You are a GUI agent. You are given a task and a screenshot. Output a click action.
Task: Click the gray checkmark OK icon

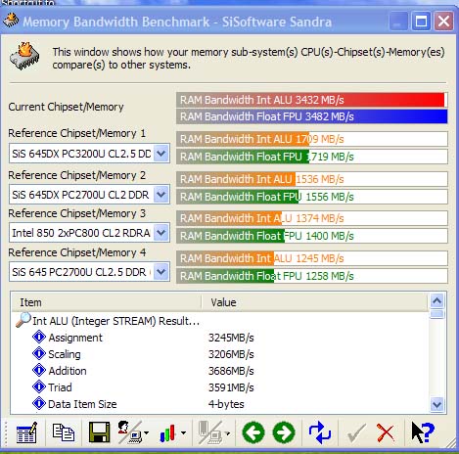(x=356, y=433)
